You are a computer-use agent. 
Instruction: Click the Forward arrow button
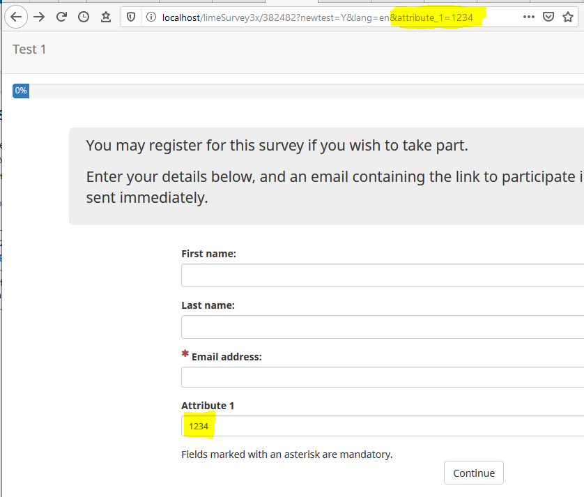[39, 17]
